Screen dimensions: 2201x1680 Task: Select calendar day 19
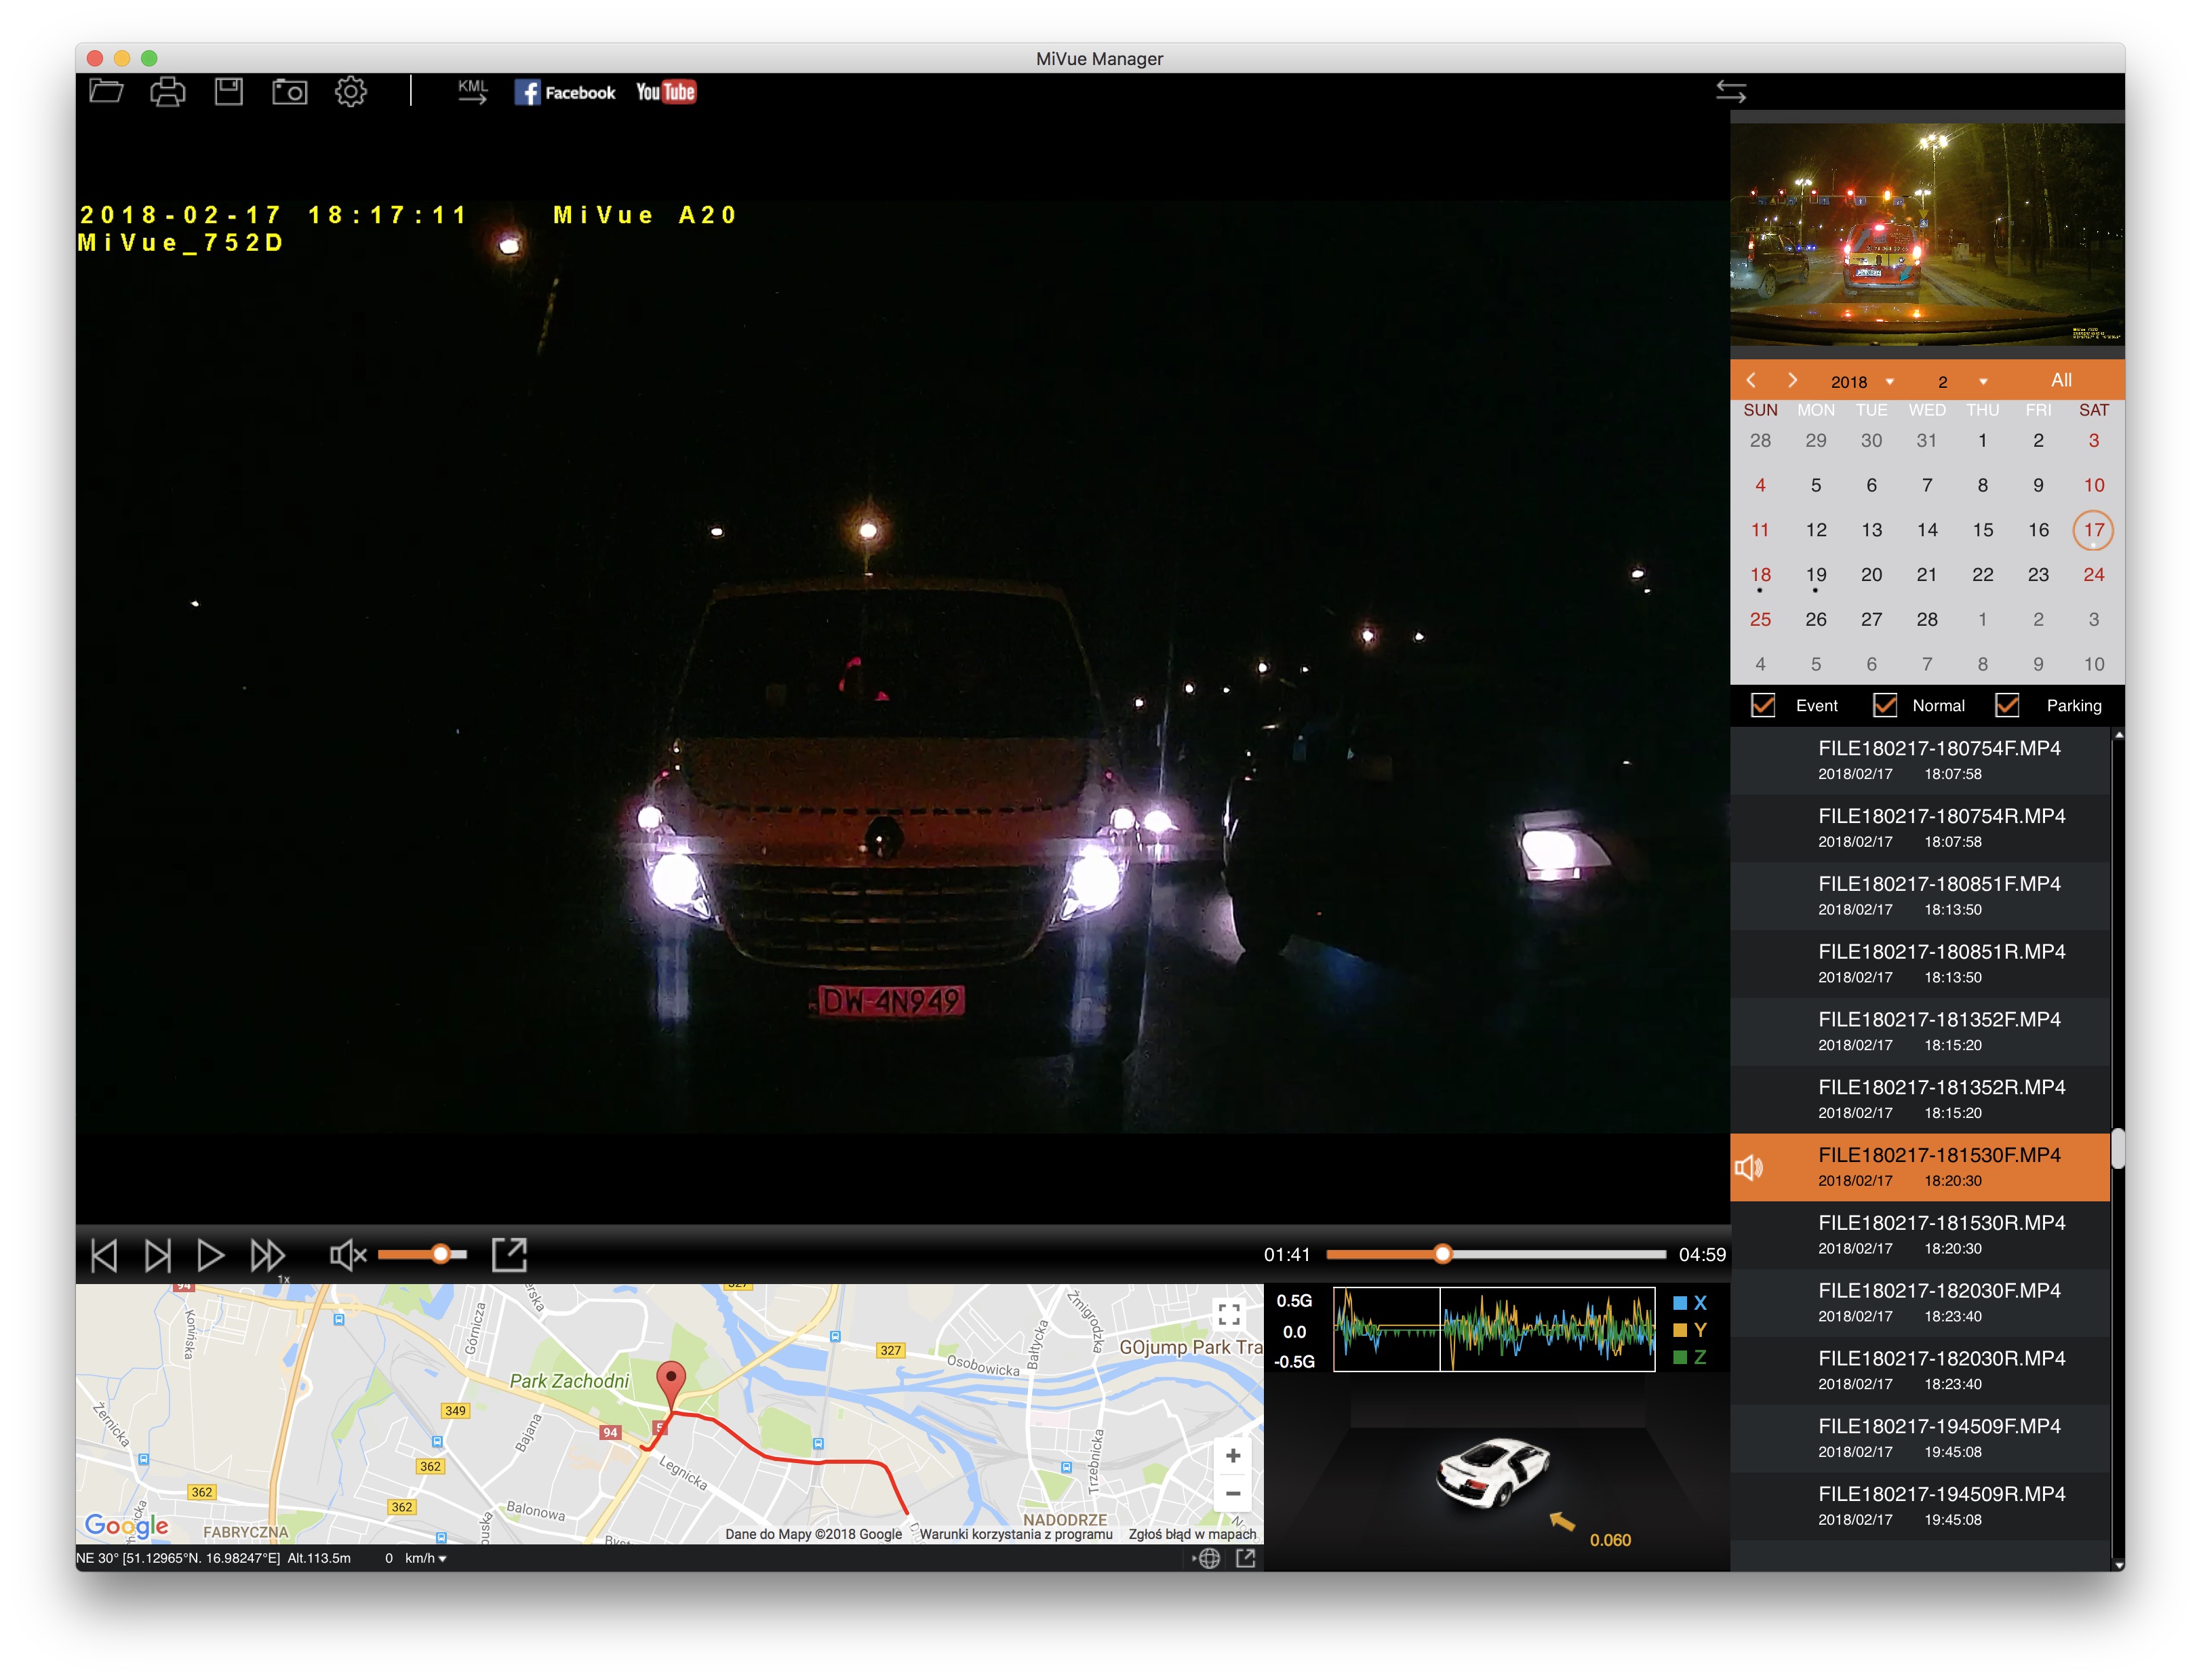point(1816,575)
